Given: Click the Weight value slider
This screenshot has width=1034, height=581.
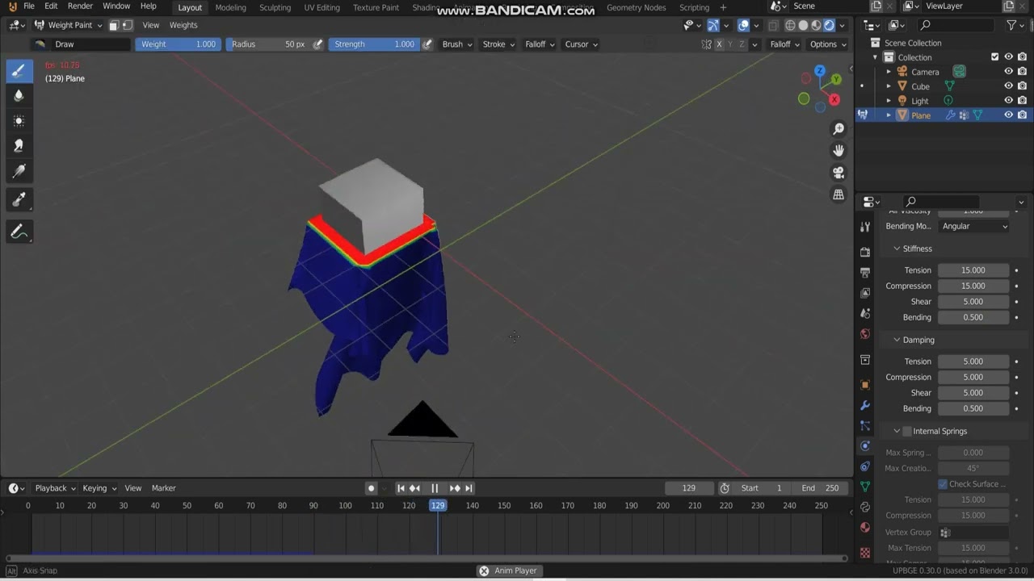Looking at the screenshot, I should tap(179, 44).
